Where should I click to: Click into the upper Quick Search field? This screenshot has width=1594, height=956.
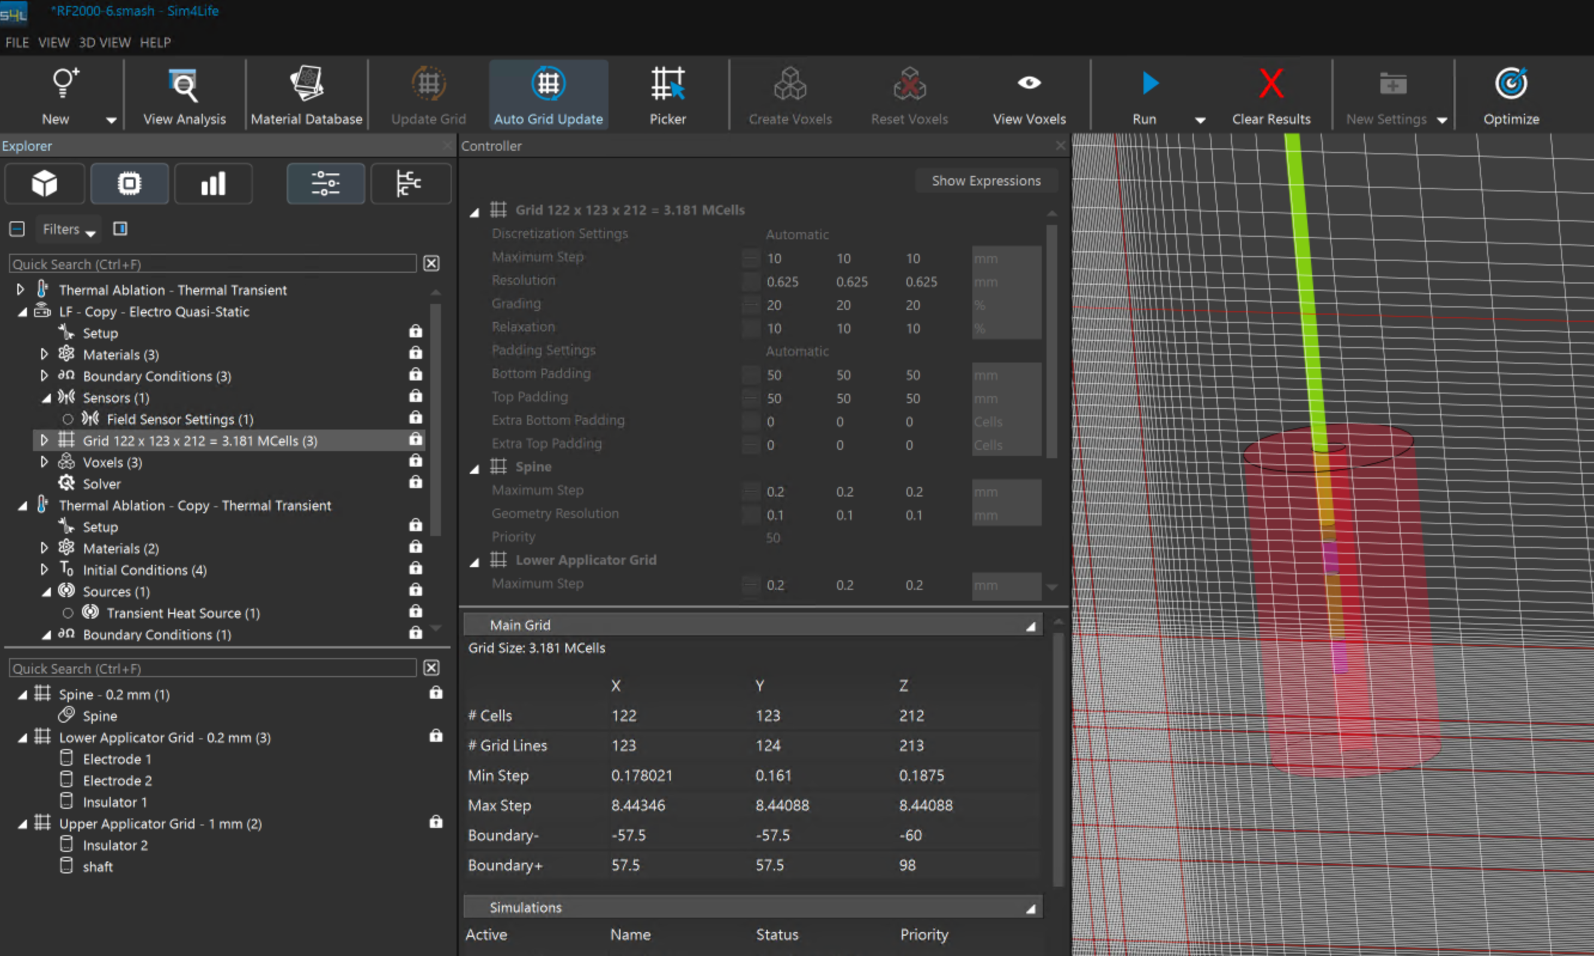point(212,264)
